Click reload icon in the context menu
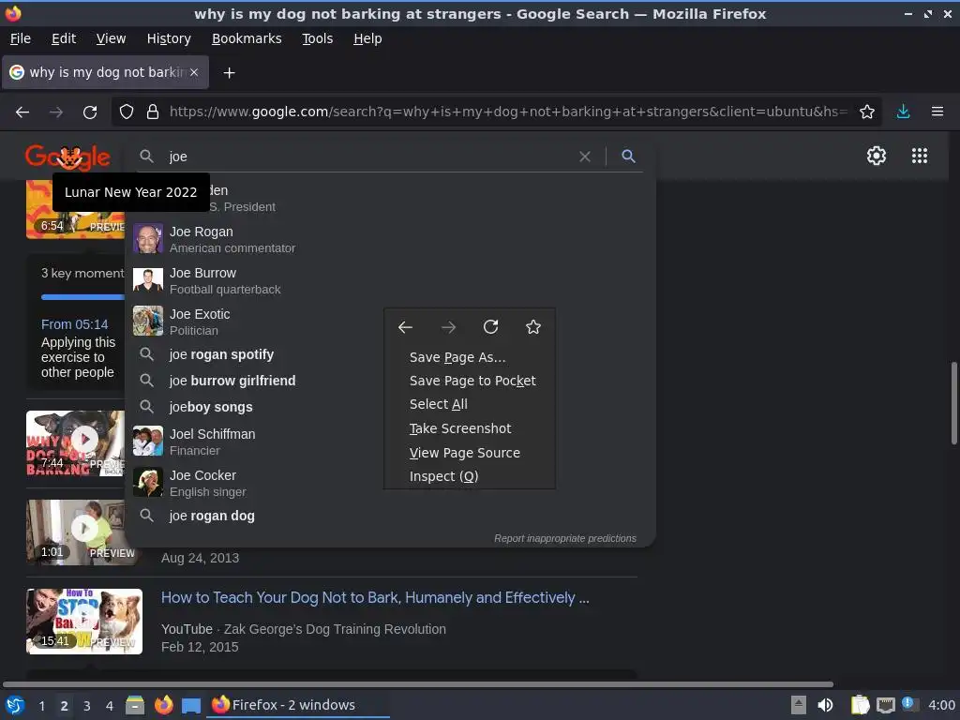 490,327
